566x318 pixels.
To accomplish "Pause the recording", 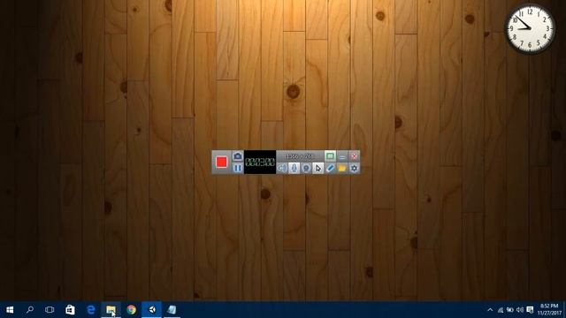I will pos(237,168).
